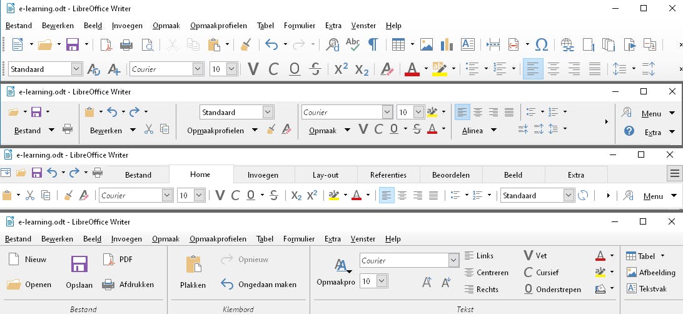This screenshot has width=683, height=314.
Task: Toggle Superscript X² in top window
Action: coord(341,69)
